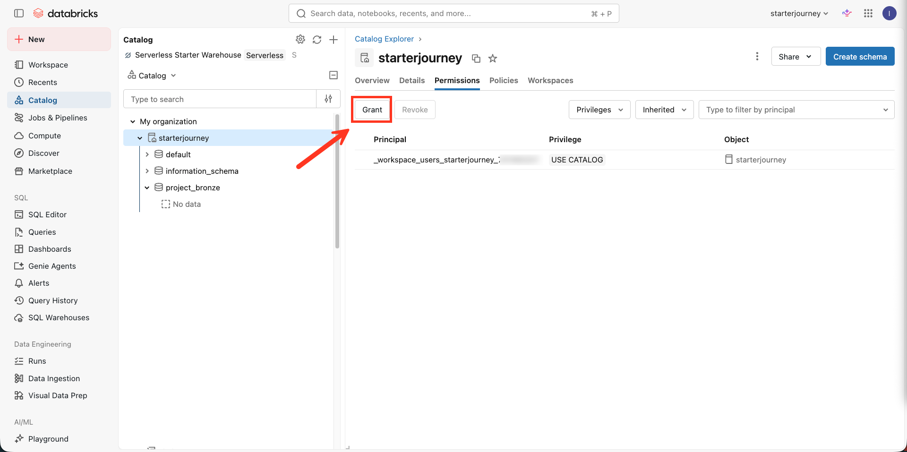907x452 pixels.
Task: Add a new catalog item via plus
Action: (x=334, y=40)
